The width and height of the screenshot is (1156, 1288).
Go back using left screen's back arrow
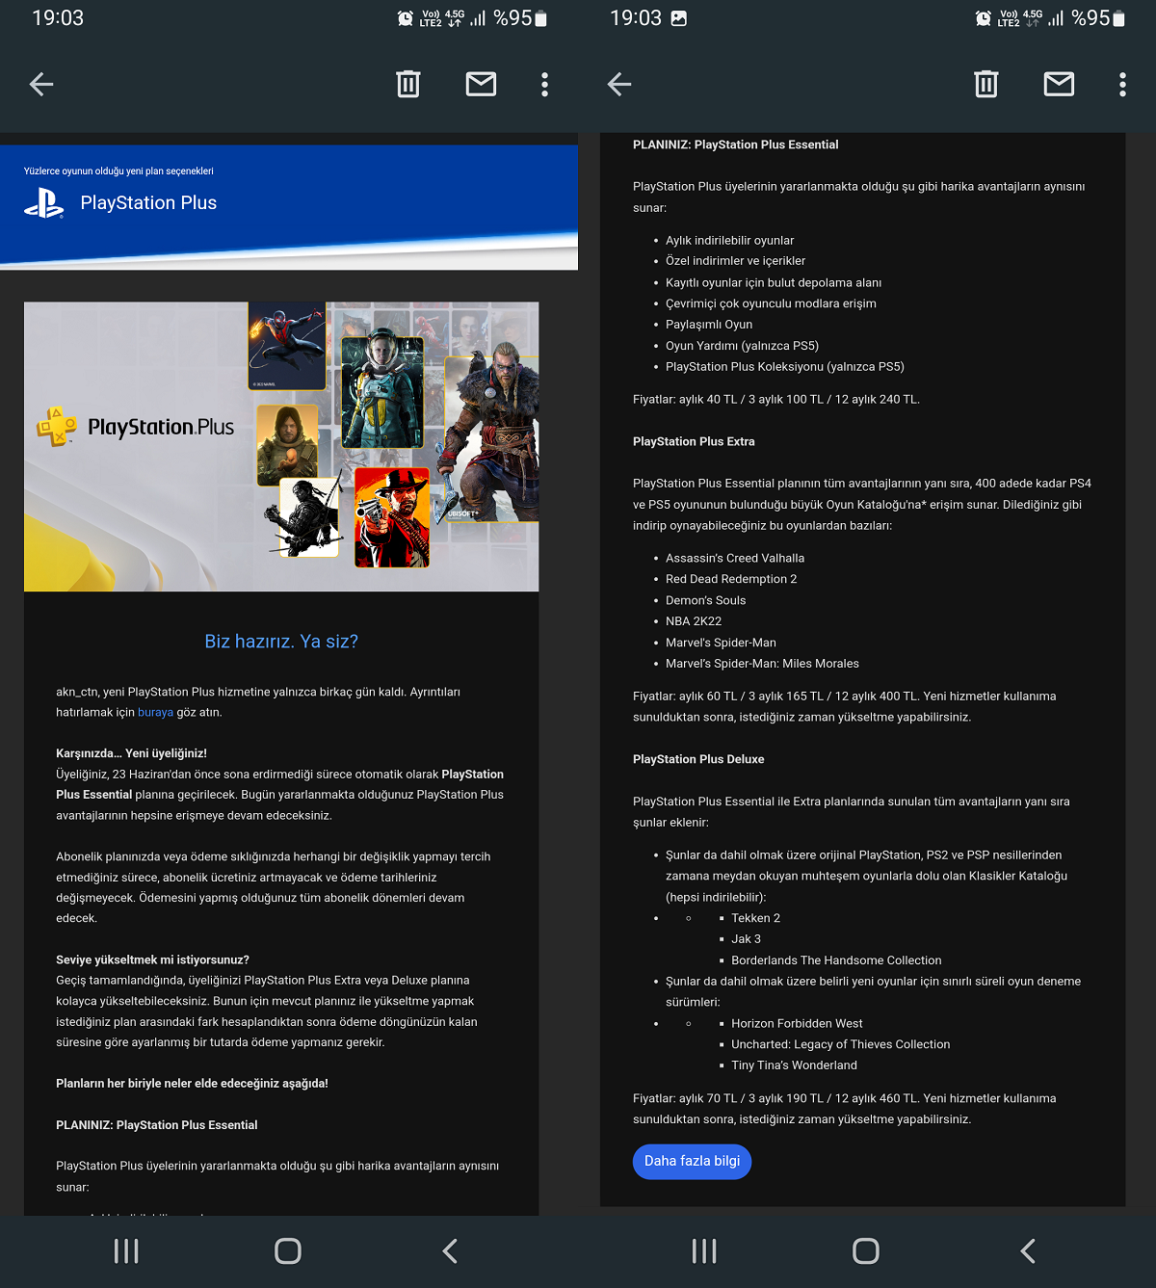pyautogui.click(x=41, y=85)
